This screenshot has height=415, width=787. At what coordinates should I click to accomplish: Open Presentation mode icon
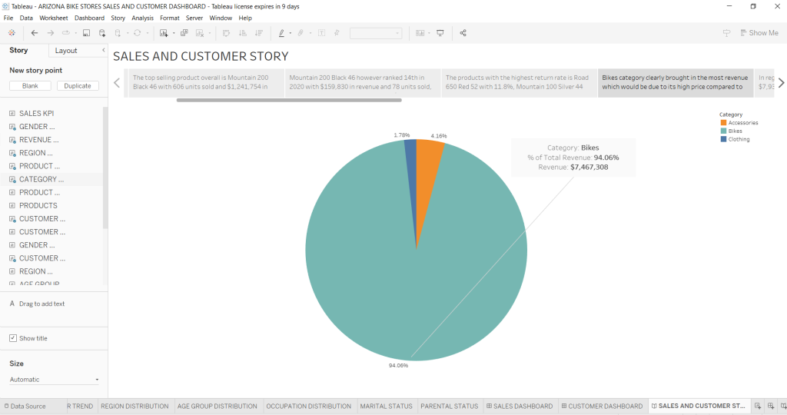coord(440,33)
